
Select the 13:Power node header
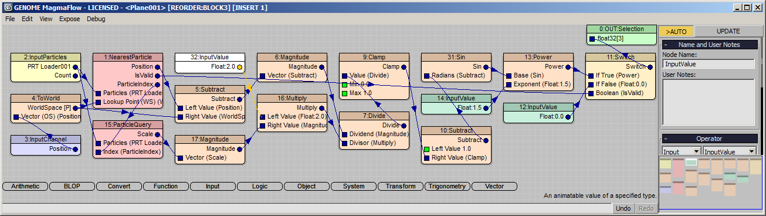point(538,58)
